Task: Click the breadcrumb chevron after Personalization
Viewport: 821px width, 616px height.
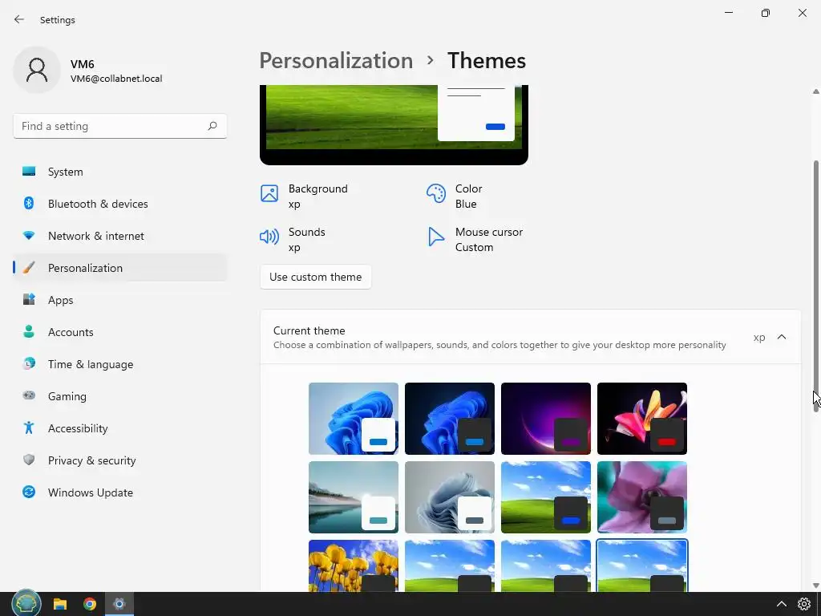Action: 431,60
